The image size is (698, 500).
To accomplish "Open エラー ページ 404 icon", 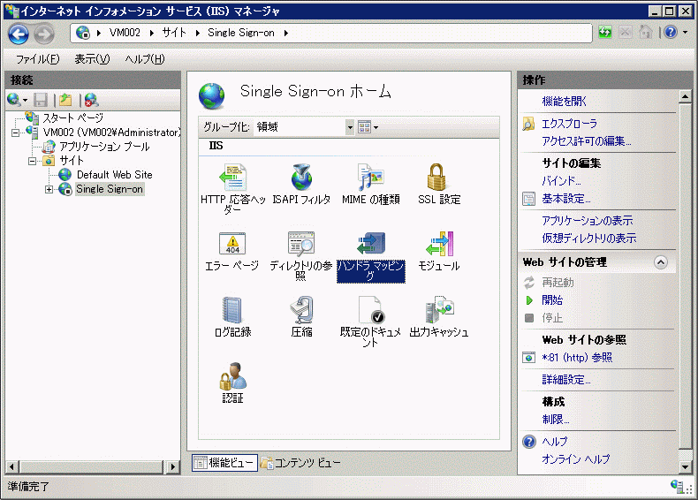I will (232, 243).
